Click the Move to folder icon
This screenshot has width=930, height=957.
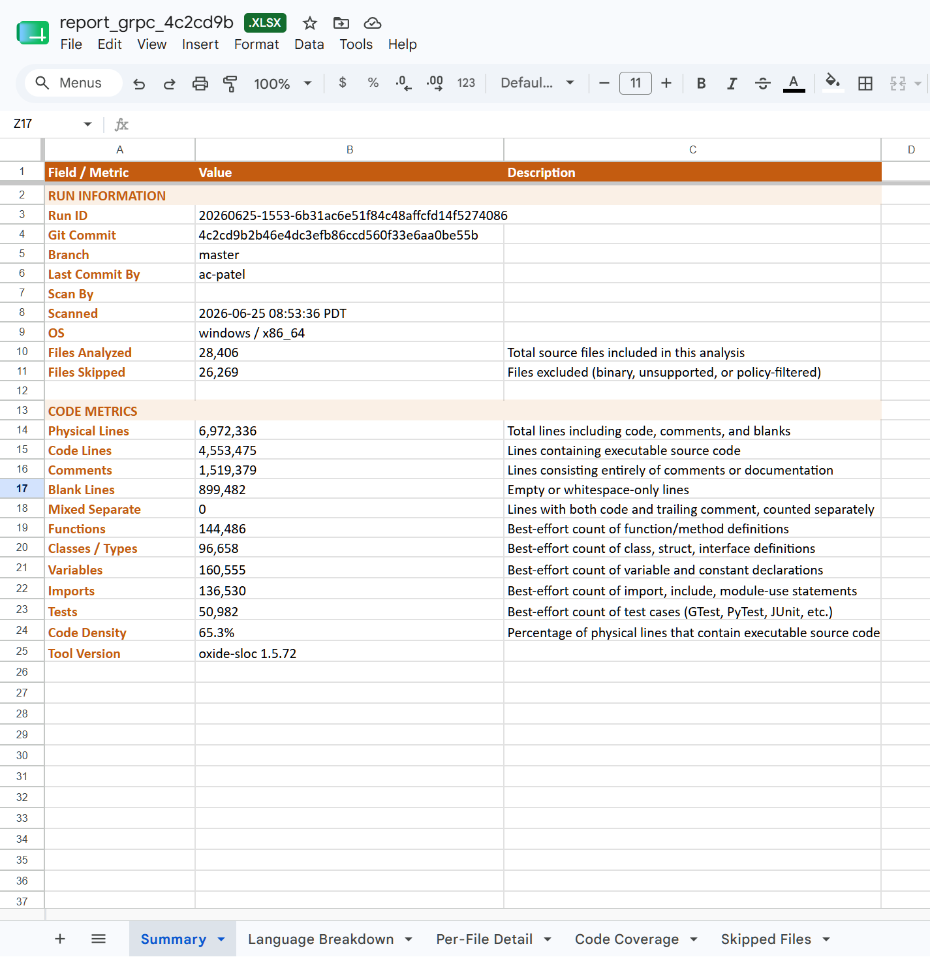(341, 24)
